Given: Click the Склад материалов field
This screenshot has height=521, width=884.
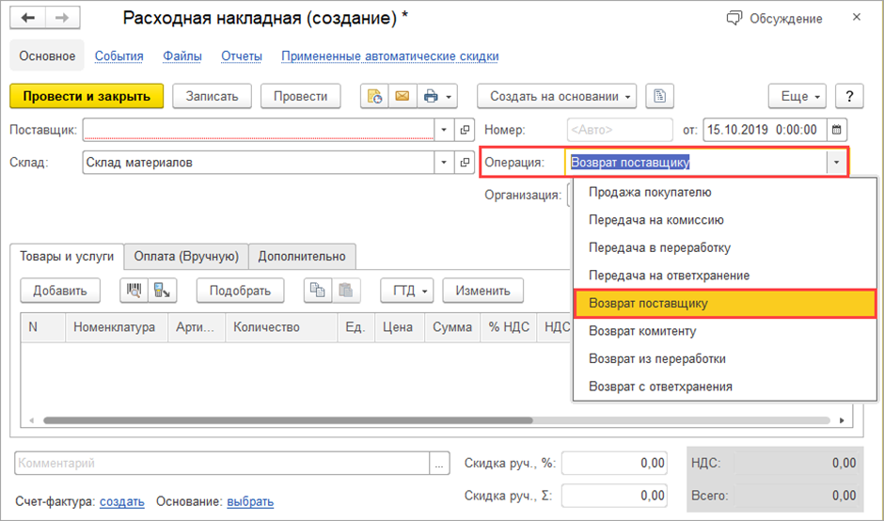Looking at the screenshot, I should pos(259,163).
